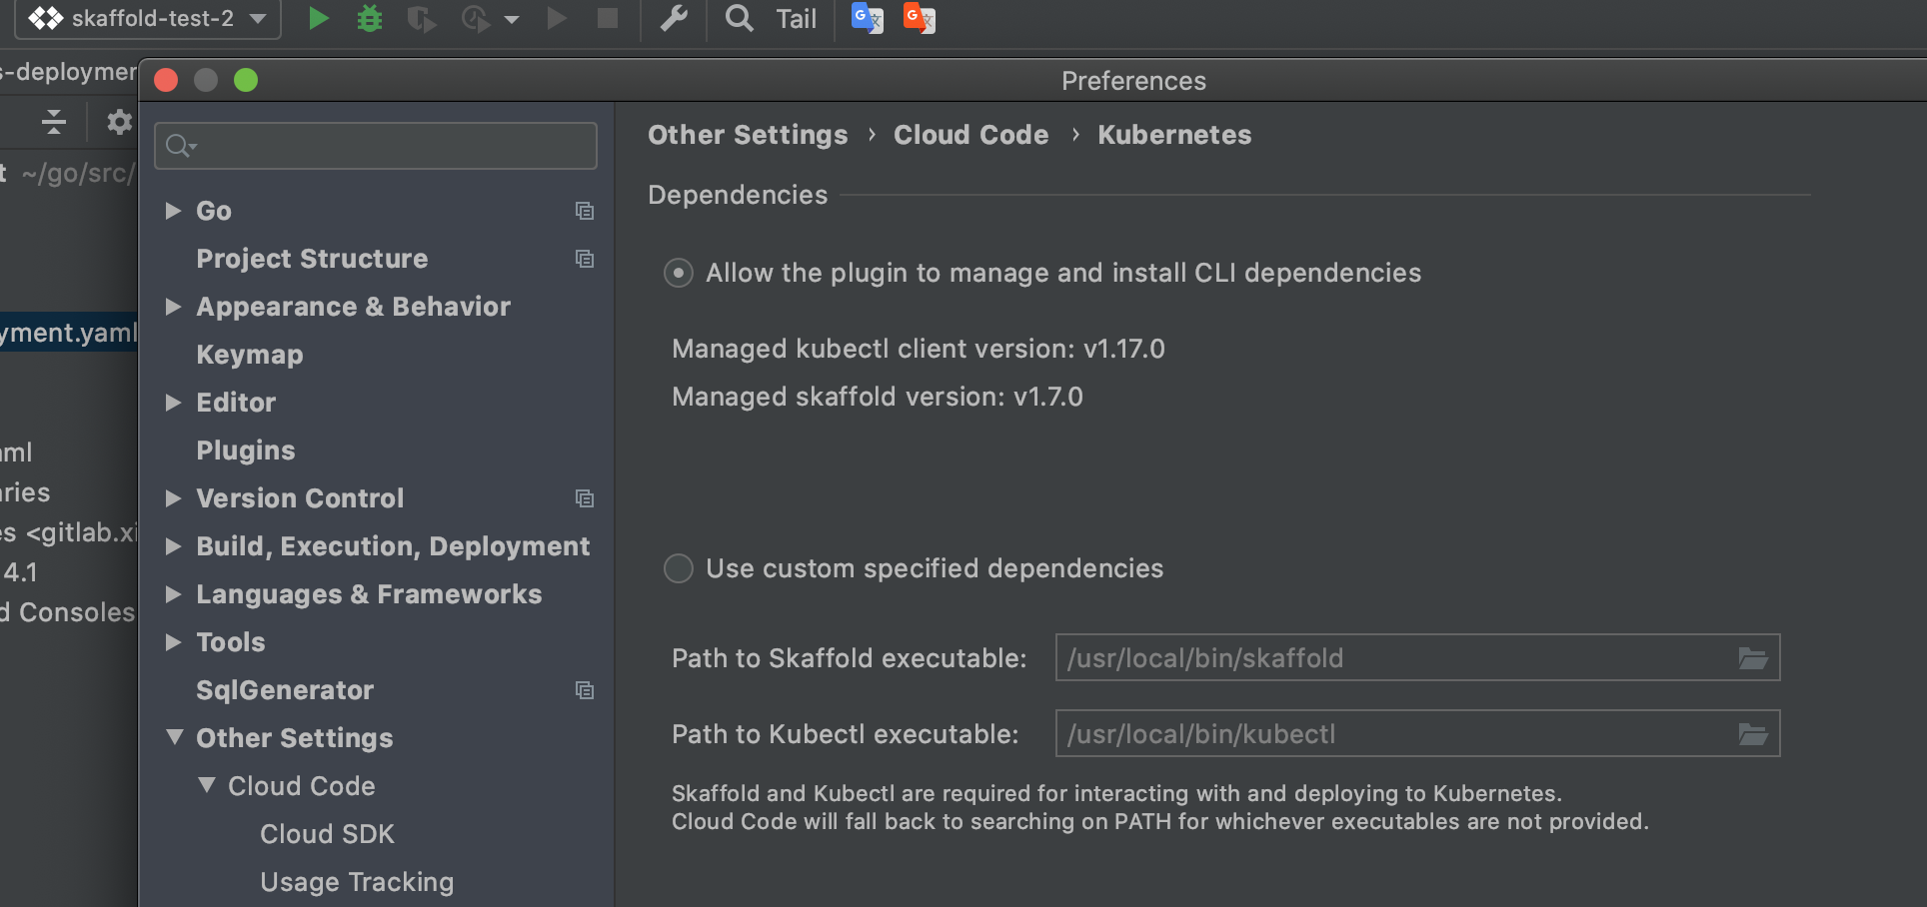1927x907 pixels.
Task: Open settings via the wrench icon
Action: click(675, 18)
